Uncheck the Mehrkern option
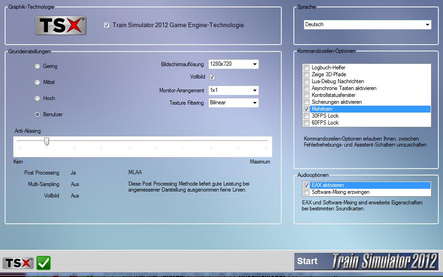Viewport: 443px width, 277px height. pos(306,109)
